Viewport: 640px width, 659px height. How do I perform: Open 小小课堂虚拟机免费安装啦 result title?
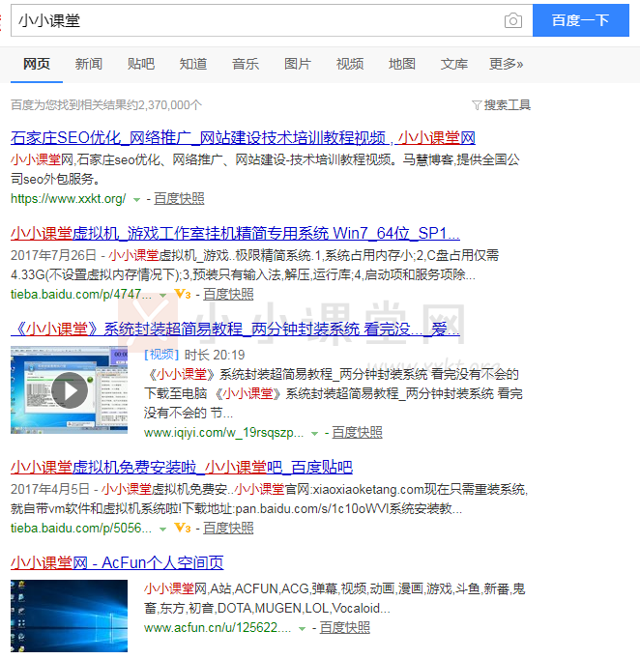point(182,468)
